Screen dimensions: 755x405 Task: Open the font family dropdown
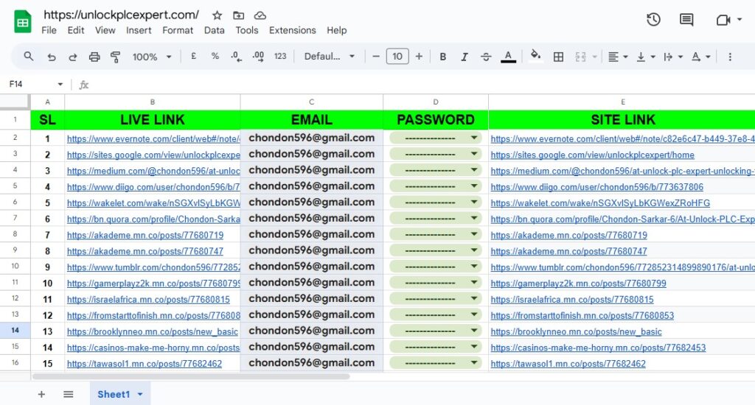[x=330, y=56]
